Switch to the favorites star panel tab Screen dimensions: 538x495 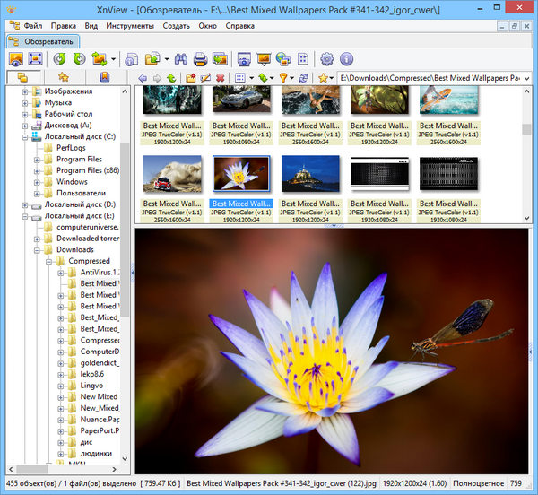pos(64,79)
